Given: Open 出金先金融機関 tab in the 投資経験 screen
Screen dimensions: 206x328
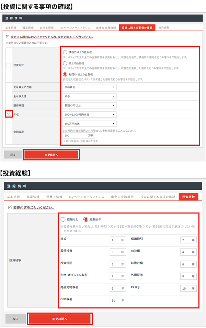Looking at the screenshot, I should 122,197.
